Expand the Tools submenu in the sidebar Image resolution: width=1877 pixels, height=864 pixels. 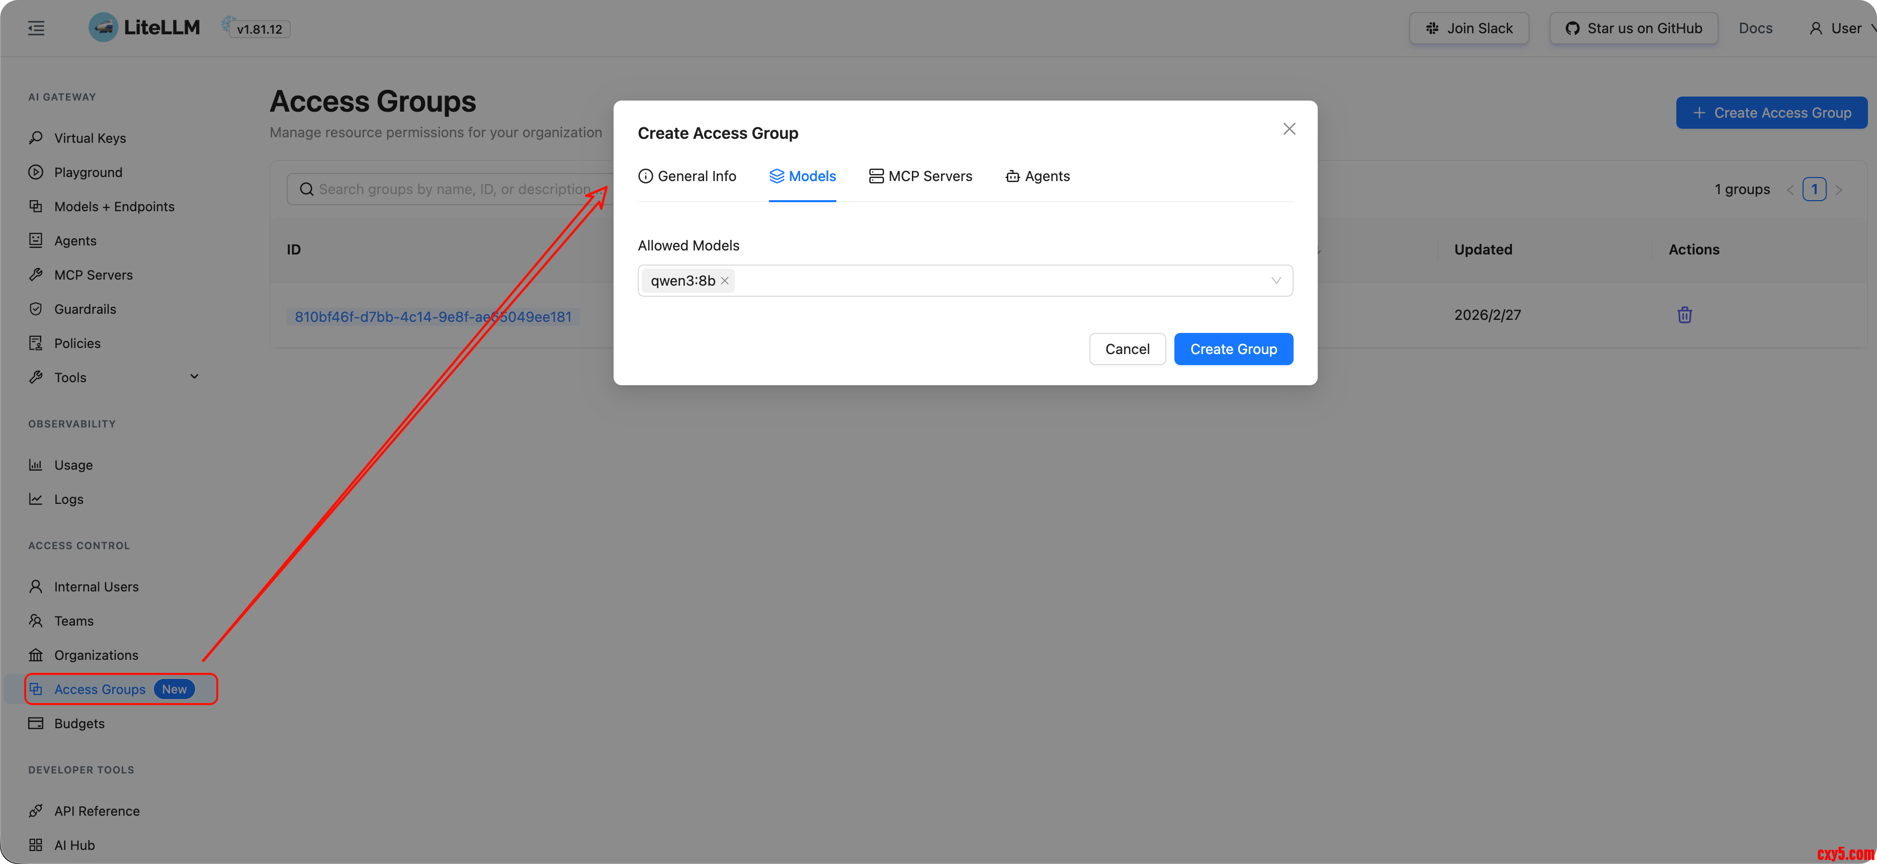[194, 377]
